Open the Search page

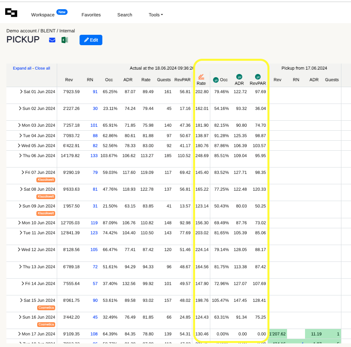[x=125, y=15]
